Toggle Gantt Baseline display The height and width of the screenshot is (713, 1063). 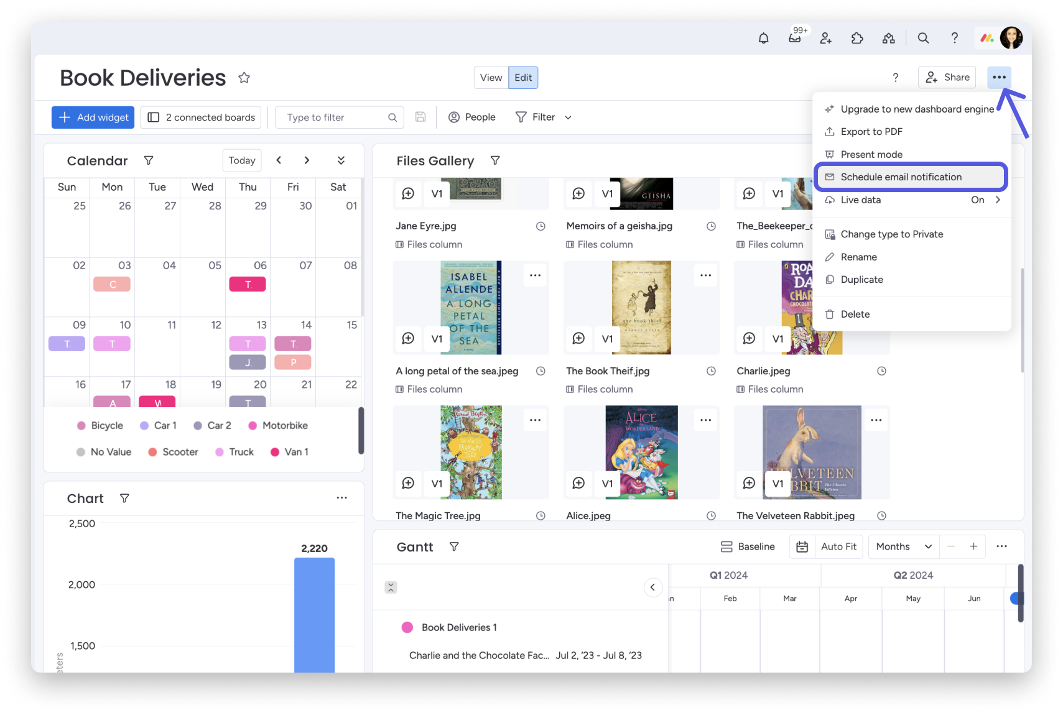[x=748, y=546]
